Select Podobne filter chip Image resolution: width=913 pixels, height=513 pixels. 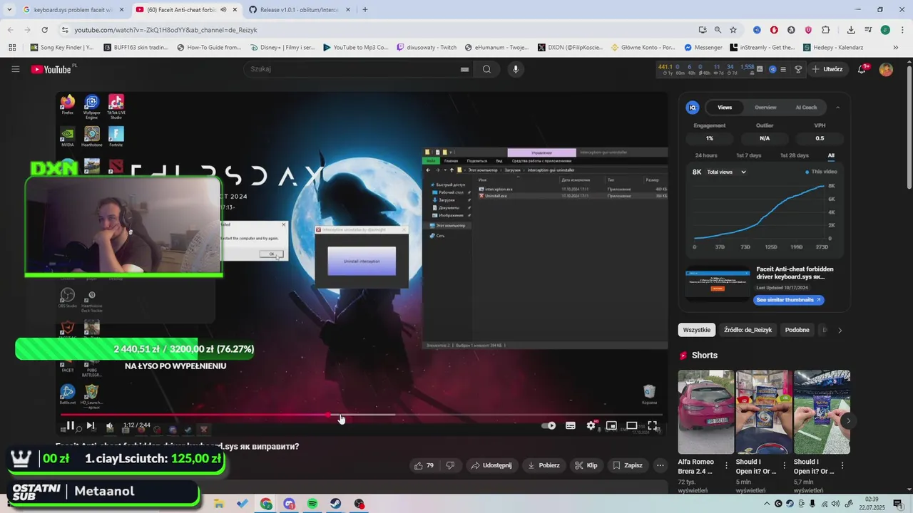[x=797, y=330]
